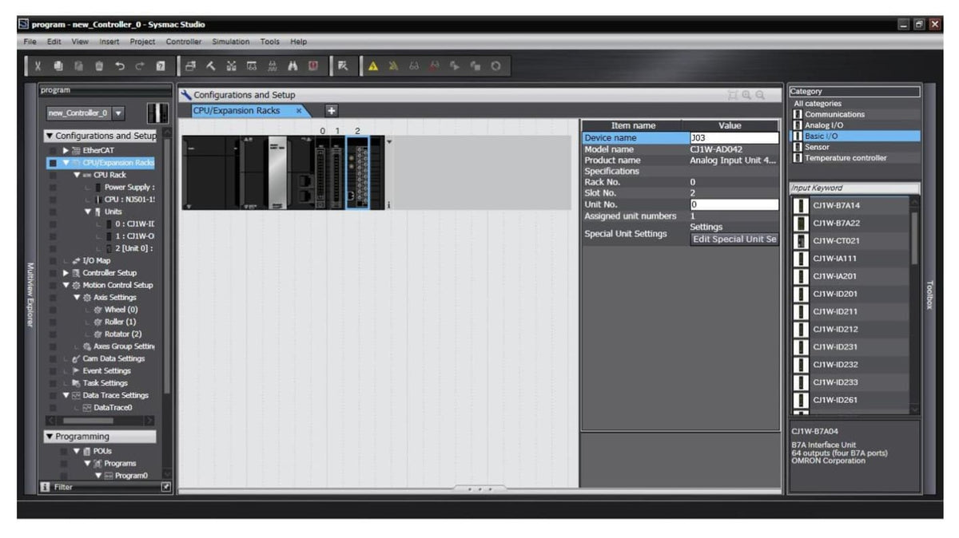The width and height of the screenshot is (959, 538).
Task: Expand the EtherCAT tree node
Action: pos(66,150)
